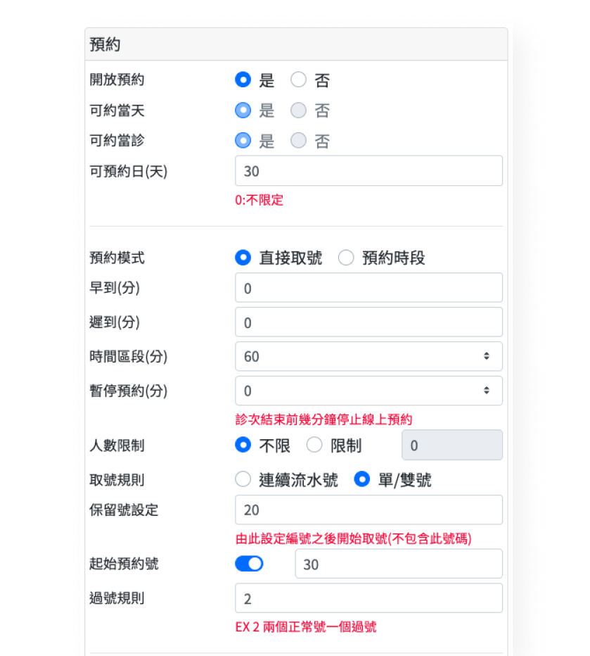This screenshot has height=656, width=590.
Task: Click the 早到(分) input field
Action: (368, 288)
